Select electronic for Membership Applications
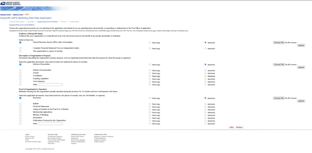Image resolution: width=312 pixels, height=153 pixels. [x=205, y=112]
